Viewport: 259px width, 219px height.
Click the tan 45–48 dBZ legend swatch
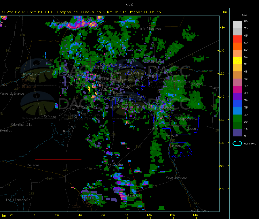coord(237,75)
